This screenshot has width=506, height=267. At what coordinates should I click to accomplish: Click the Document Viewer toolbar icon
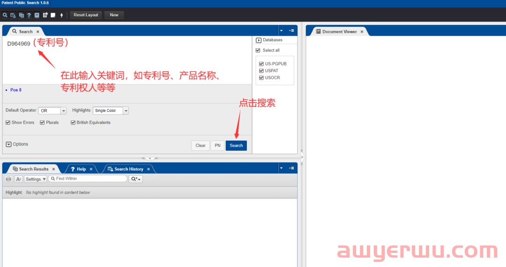point(37,15)
